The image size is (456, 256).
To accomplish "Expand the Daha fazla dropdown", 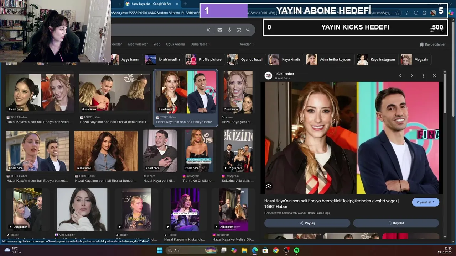I will coord(201,44).
